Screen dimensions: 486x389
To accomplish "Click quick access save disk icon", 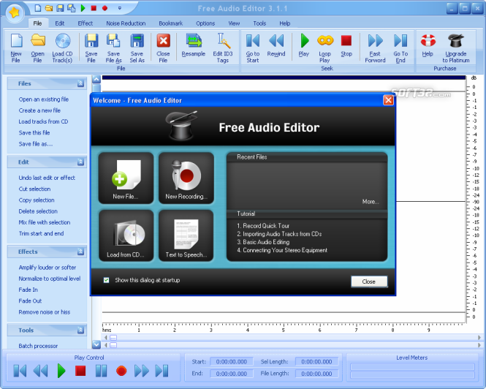I will point(60,8).
